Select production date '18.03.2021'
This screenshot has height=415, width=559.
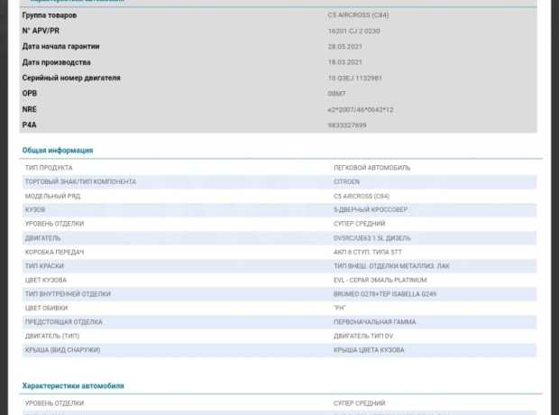[x=345, y=62]
